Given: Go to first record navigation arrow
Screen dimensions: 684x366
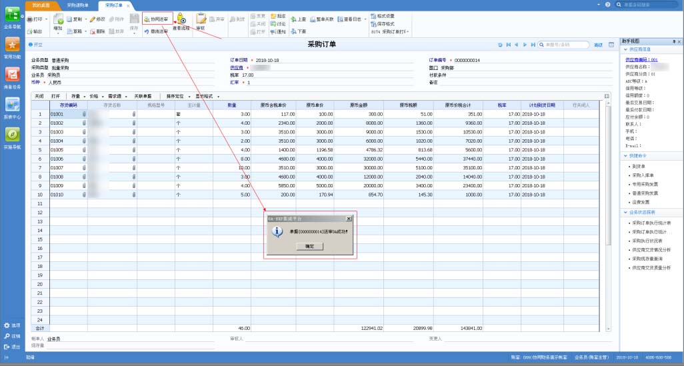Looking at the screenshot, I should [509, 45].
